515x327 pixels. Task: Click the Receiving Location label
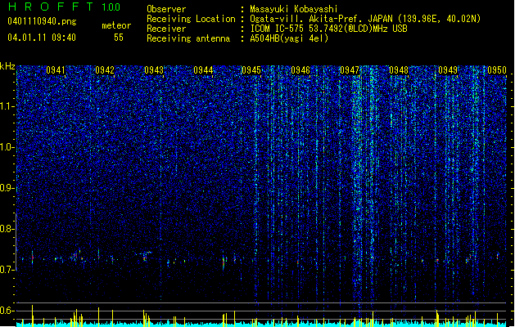[x=191, y=19]
